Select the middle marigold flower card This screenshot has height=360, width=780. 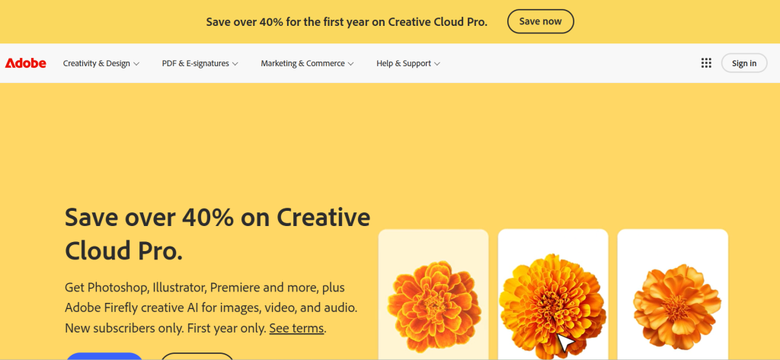552,293
